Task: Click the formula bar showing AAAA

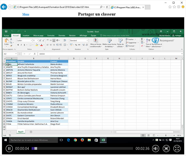Action: (x=110, y=54)
